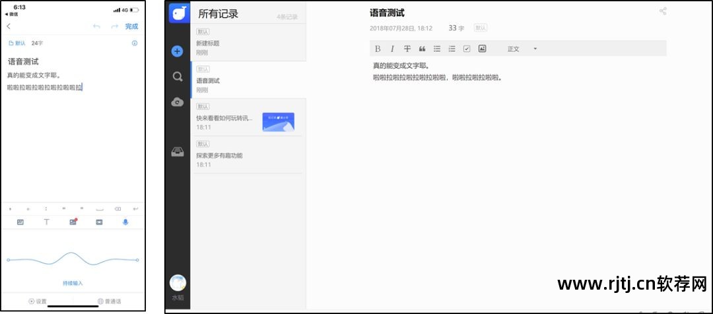Image resolution: width=713 pixels, height=314 pixels.
Task: Toggle bold formatting in editor toolbar
Action: [378, 49]
